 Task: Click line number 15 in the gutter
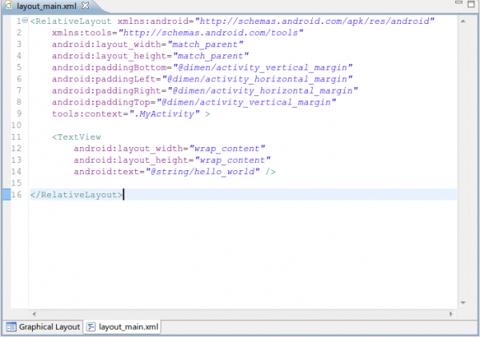tap(17, 183)
